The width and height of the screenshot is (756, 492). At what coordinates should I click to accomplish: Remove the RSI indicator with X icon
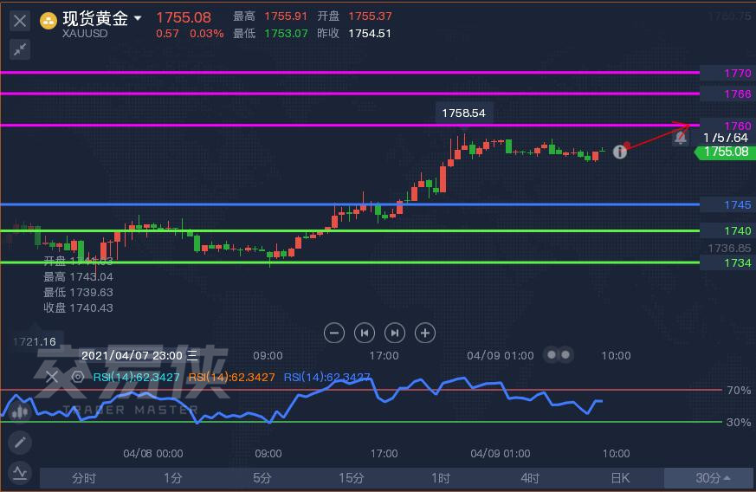[51, 377]
